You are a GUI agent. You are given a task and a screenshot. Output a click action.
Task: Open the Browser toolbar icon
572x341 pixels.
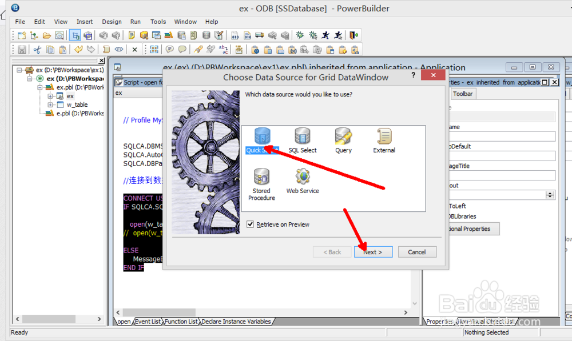point(144,35)
